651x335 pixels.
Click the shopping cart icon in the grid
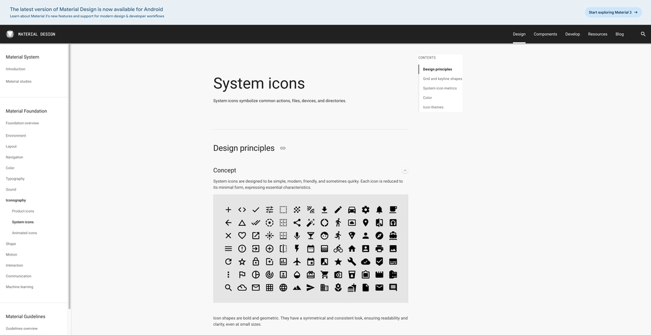point(324,275)
